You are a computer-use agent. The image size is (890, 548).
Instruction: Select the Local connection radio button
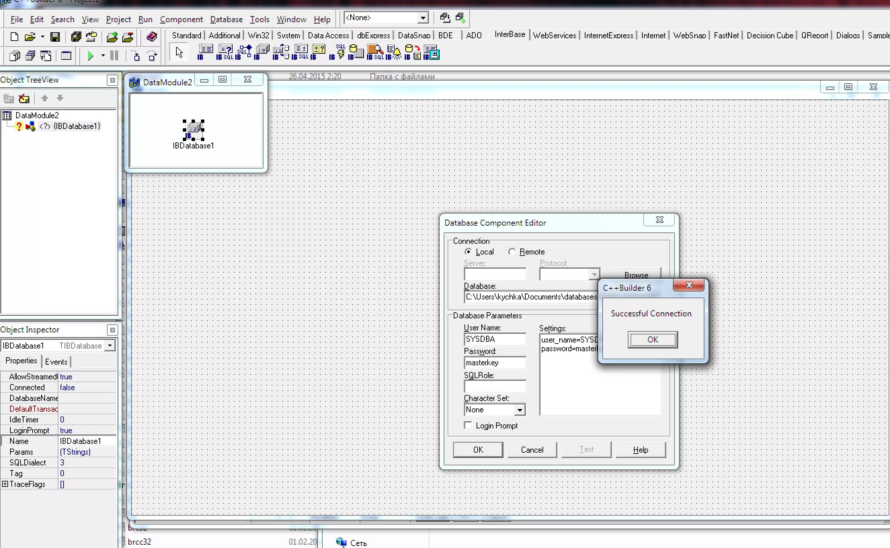[x=468, y=252]
